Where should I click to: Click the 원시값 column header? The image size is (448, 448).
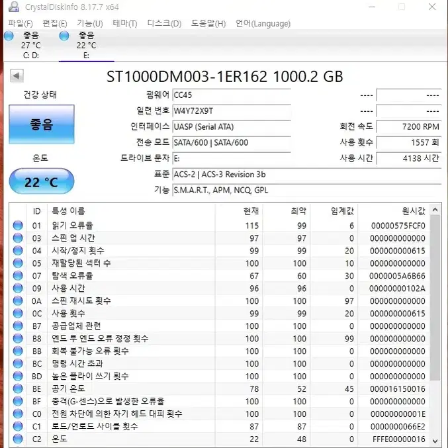394,211
